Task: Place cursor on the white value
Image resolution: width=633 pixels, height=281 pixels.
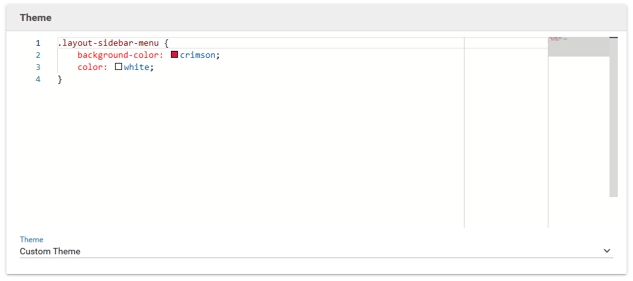Action: pos(137,67)
